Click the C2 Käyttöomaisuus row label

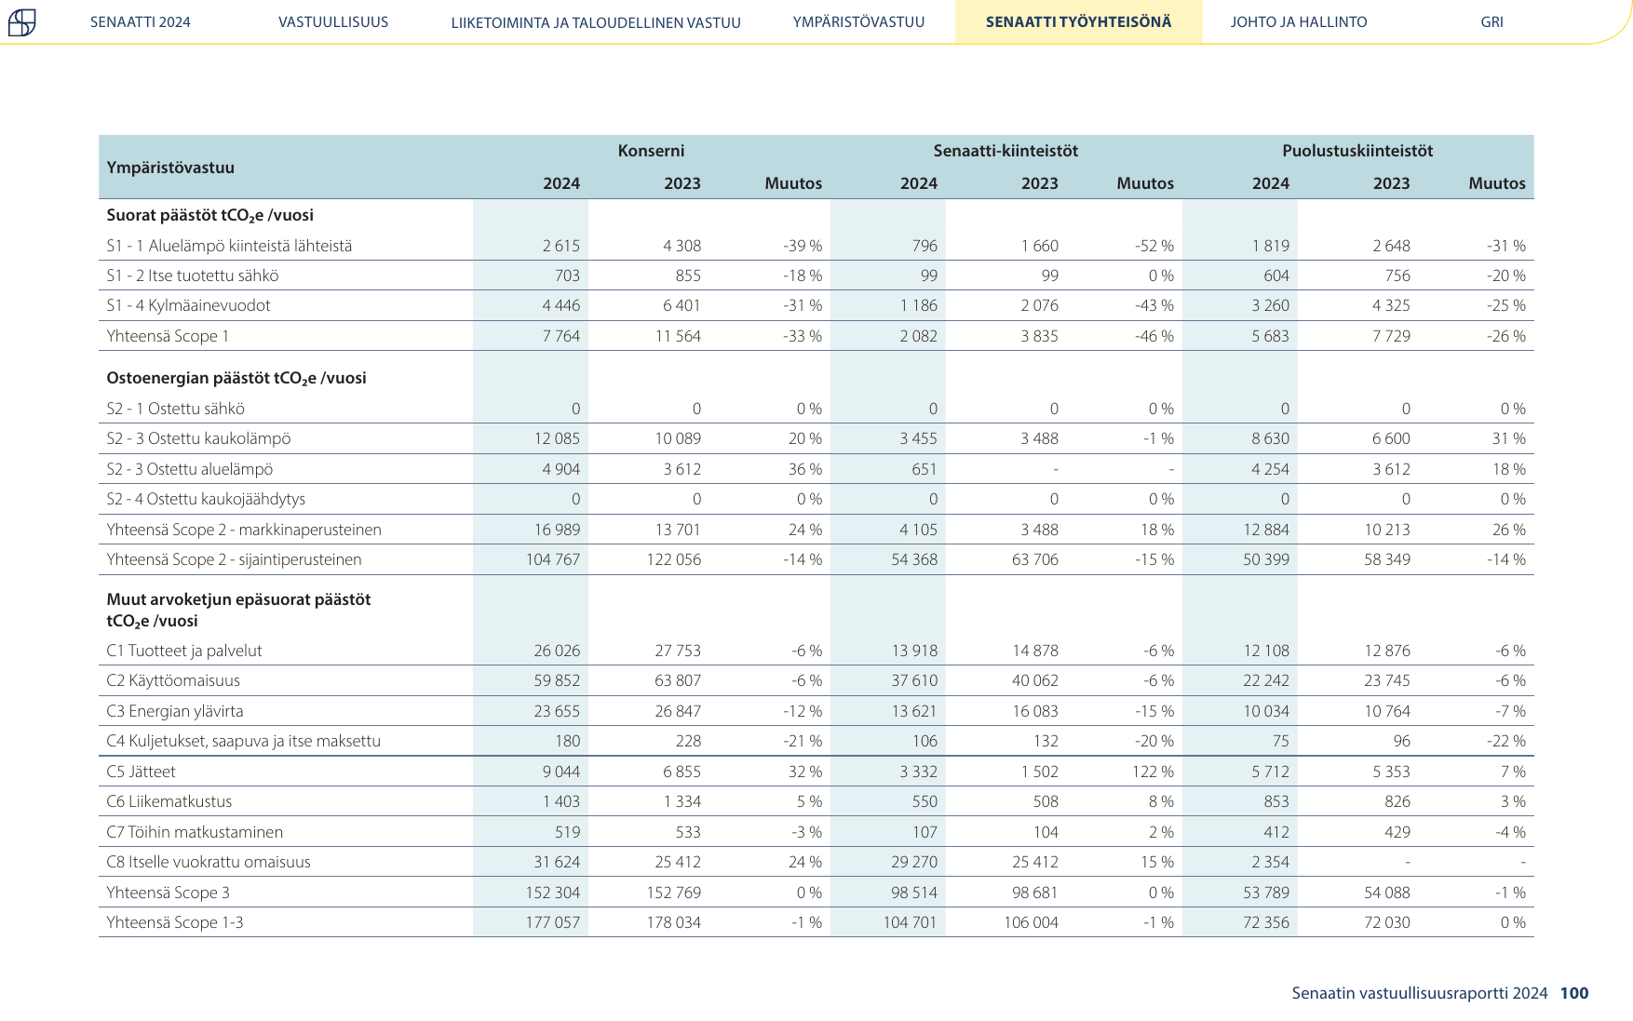tap(173, 680)
